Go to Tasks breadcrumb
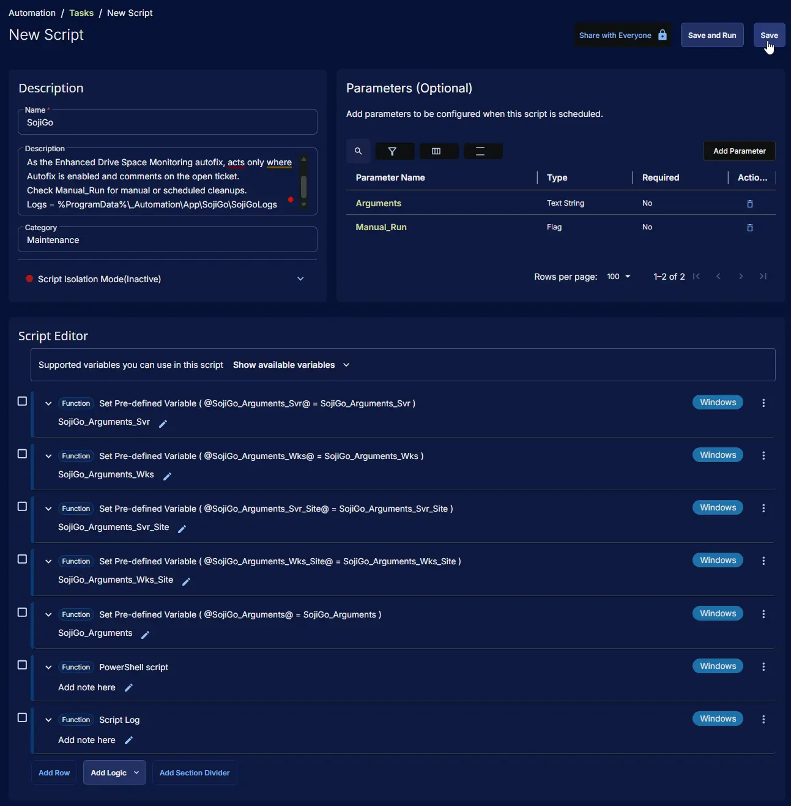 [81, 13]
